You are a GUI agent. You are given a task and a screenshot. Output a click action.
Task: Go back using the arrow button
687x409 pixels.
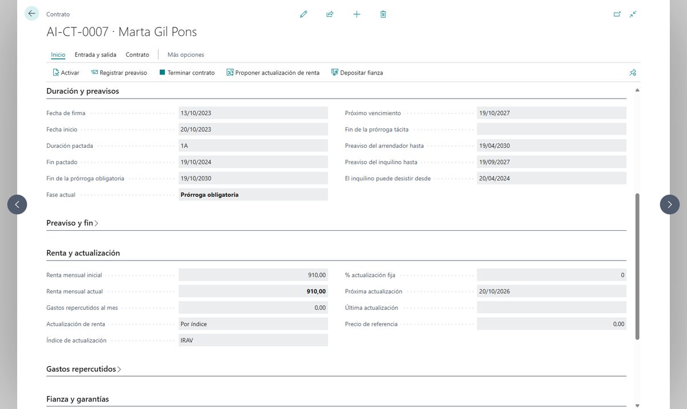pyautogui.click(x=31, y=14)
